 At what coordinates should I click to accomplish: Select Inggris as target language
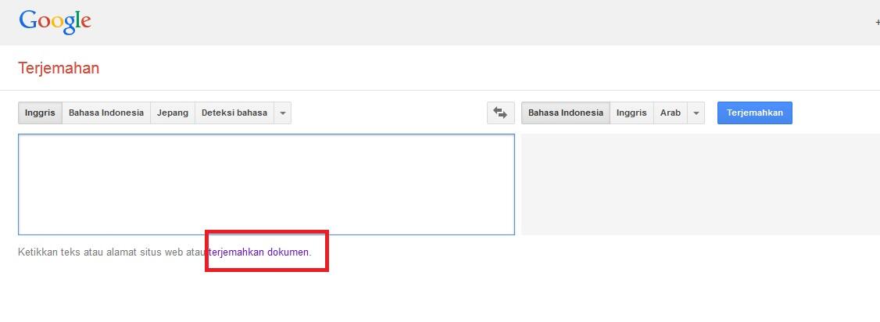(x=631, y=113)
